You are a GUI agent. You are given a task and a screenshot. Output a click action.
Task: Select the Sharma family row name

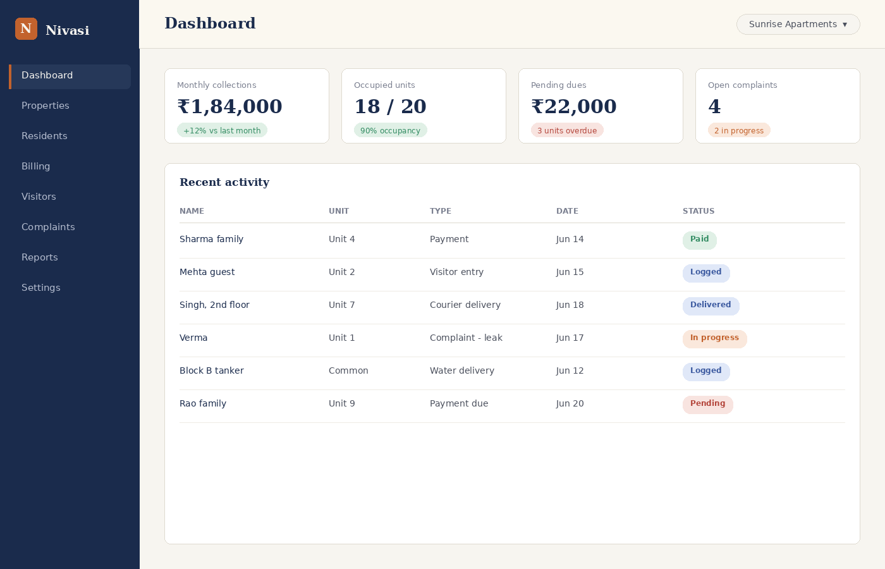click(x=211, y=239)
